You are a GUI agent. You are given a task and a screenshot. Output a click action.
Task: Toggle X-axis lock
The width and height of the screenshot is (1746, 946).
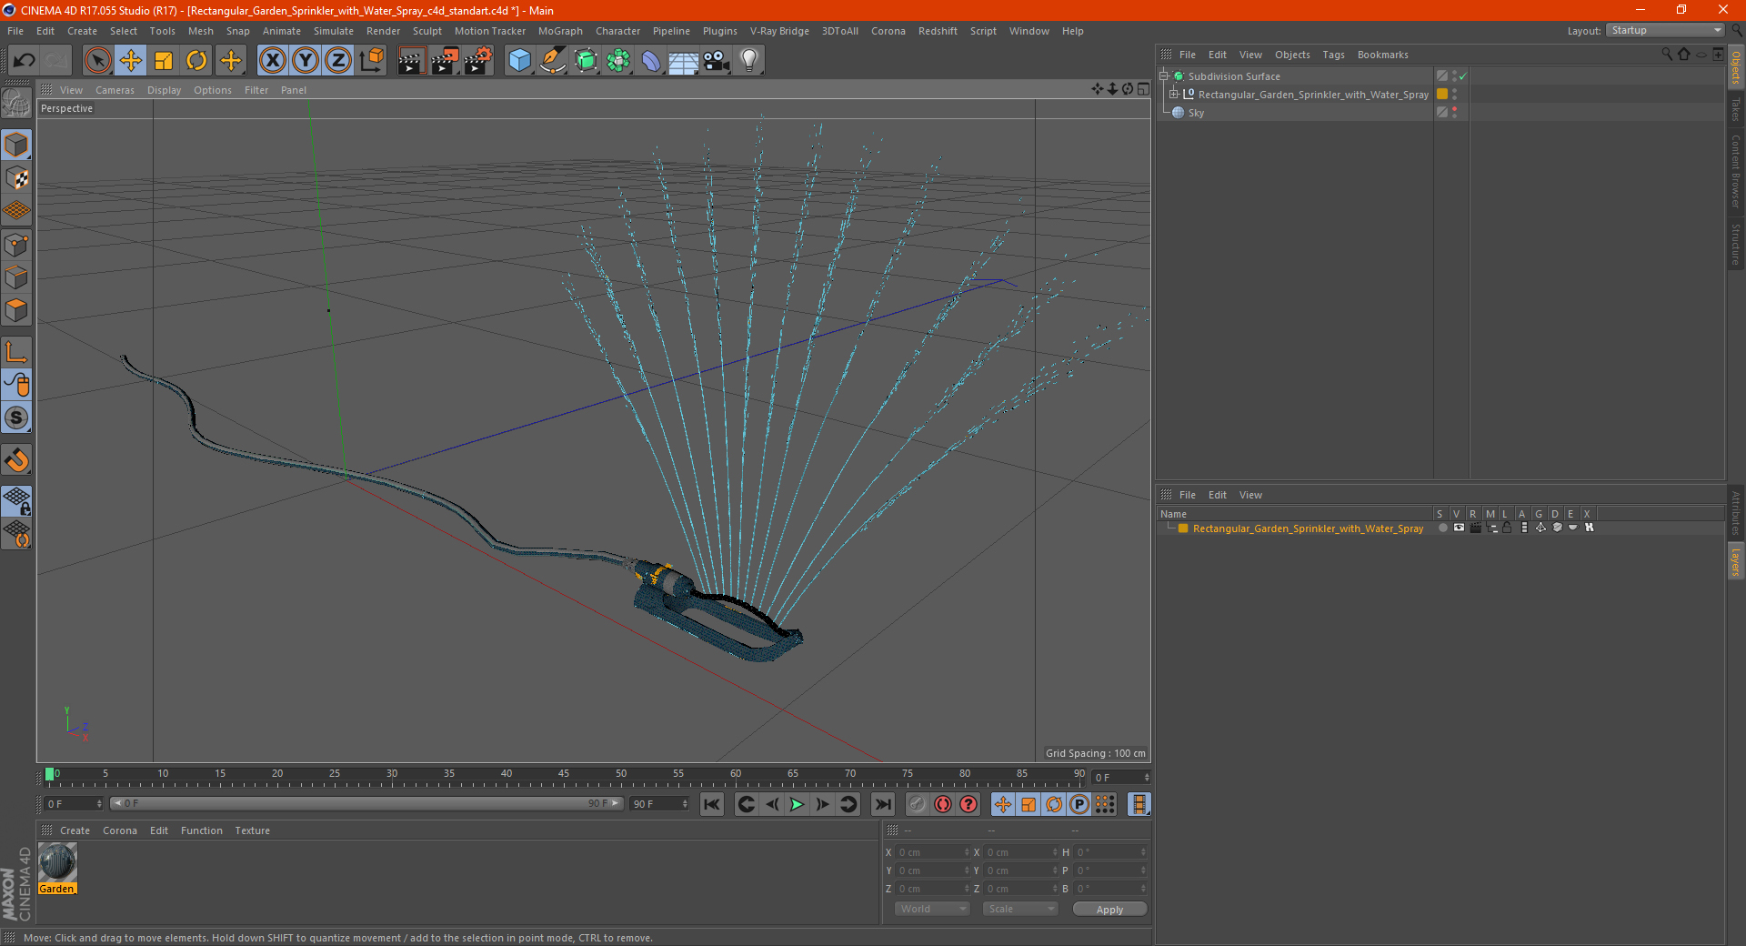[272, 61]
